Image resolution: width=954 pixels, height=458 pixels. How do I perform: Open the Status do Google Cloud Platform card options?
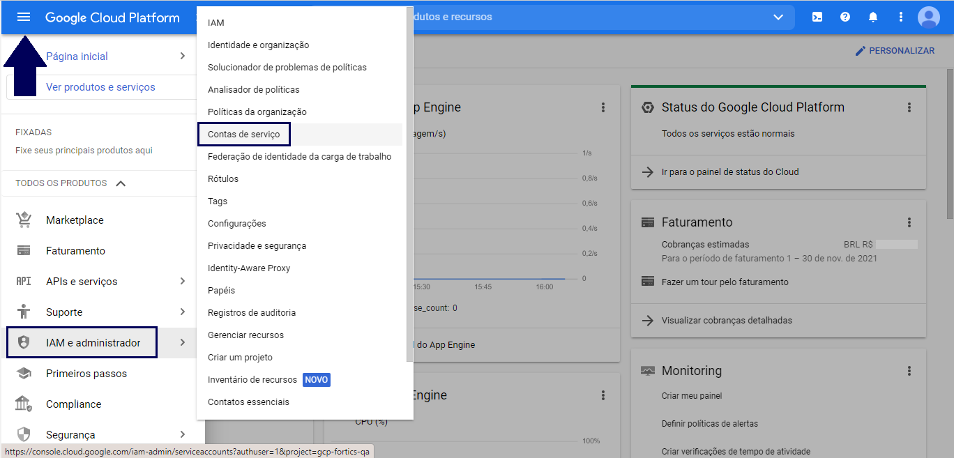pos(909,107)
